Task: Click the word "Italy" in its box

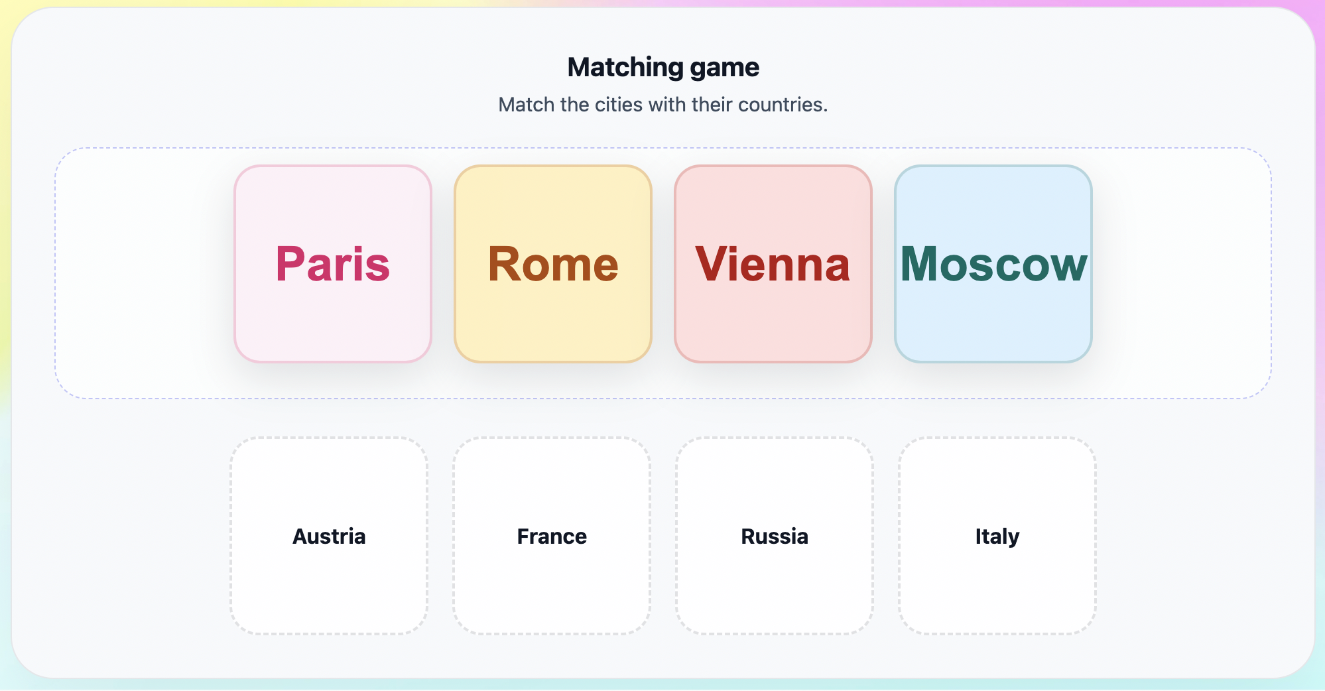Action: (x=997, y=536)
